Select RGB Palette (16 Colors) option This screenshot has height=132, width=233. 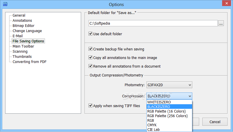(169, 111)
